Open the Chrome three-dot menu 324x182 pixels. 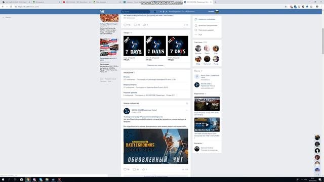click(x=321, y=7)
